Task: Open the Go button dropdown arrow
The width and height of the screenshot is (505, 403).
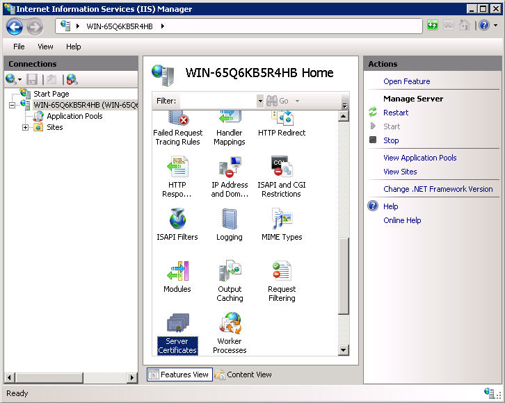Action: pos(297,101)
